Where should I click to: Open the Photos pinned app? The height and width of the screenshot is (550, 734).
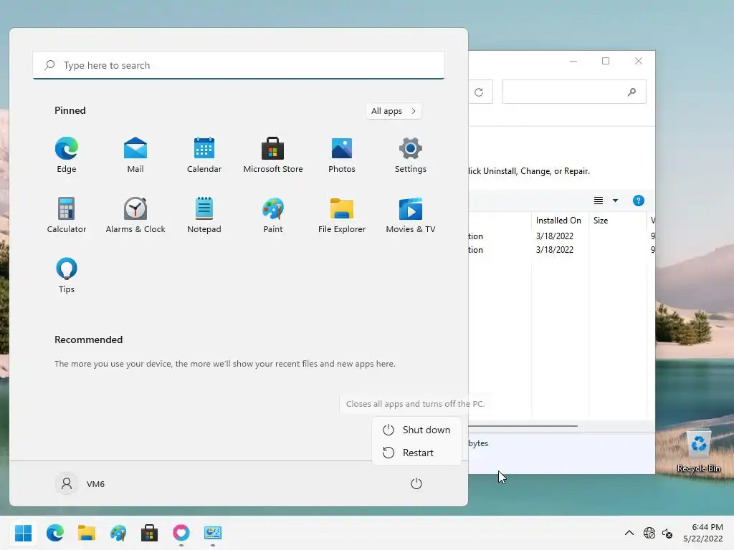point(342,155)
